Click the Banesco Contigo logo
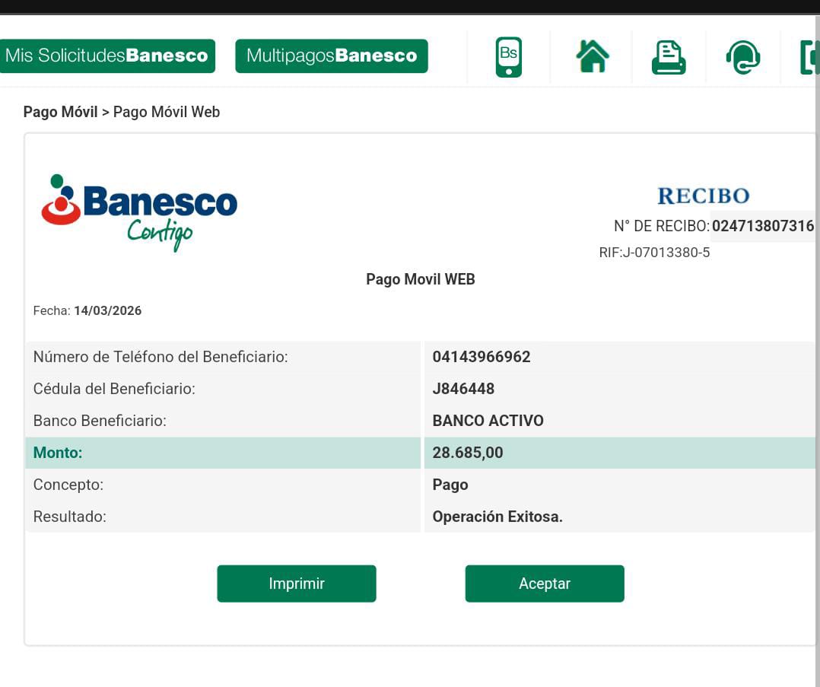Viewport: 820px width, 687px height. pos(140,212)
